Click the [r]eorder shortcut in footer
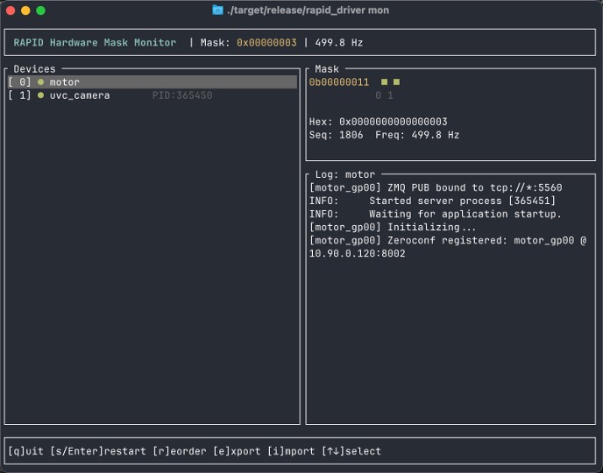The width and height of the screenshot is (603, 473). 179,451
